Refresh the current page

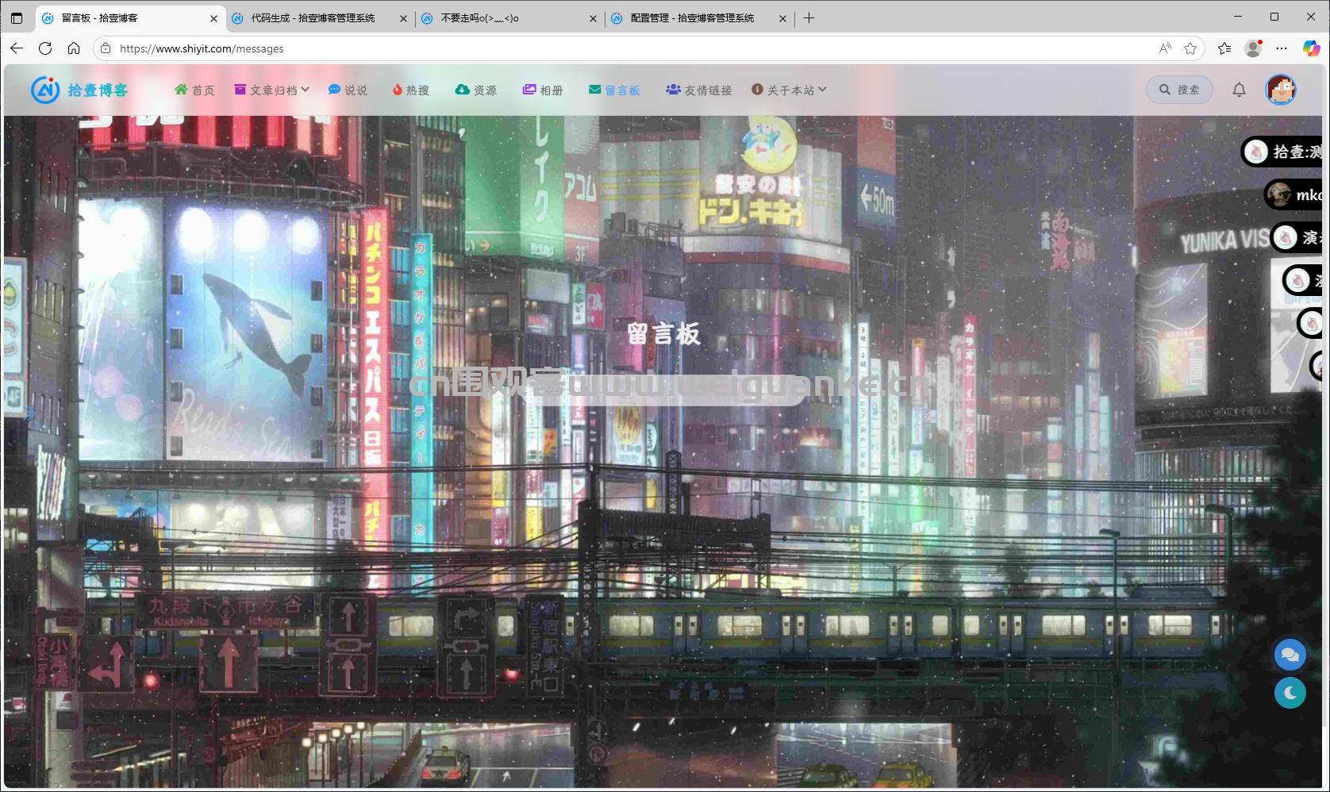(45, 48)
